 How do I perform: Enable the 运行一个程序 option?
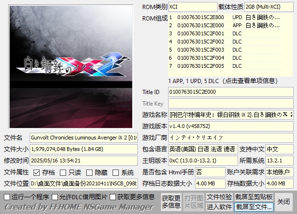pyautogui.click(x=7, y=197)
